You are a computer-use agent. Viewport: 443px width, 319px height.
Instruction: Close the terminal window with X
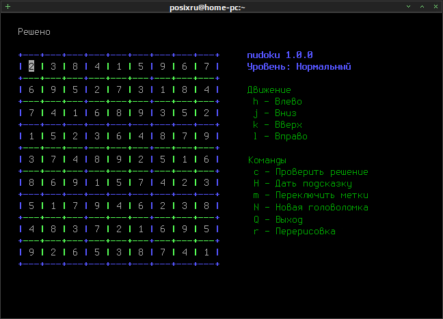[435, 7]
